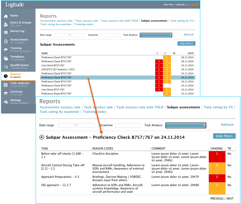
Task: Click Task success rate with THLD in upper panel
Action: click(120, 21)
